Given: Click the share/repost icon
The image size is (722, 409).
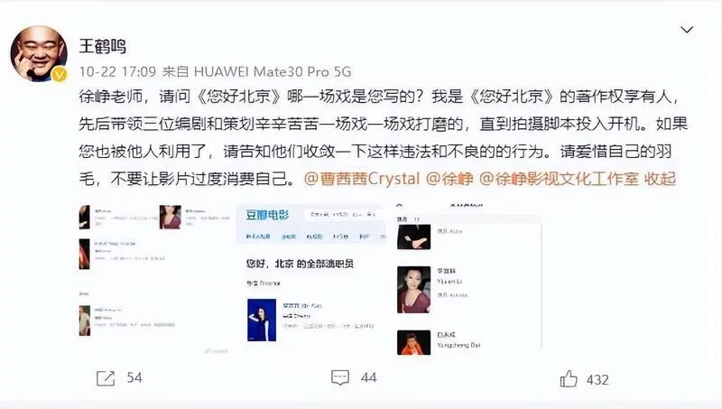Looking at the screenshot, I should [106, 378].
